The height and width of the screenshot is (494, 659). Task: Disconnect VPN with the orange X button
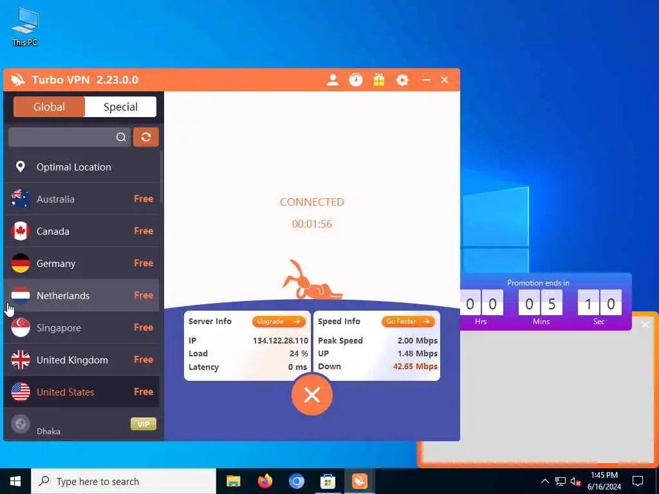tap(312, 395)
